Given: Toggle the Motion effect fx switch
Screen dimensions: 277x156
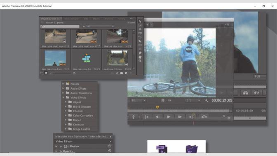Looking at the screenshot, I should point(61,147).
